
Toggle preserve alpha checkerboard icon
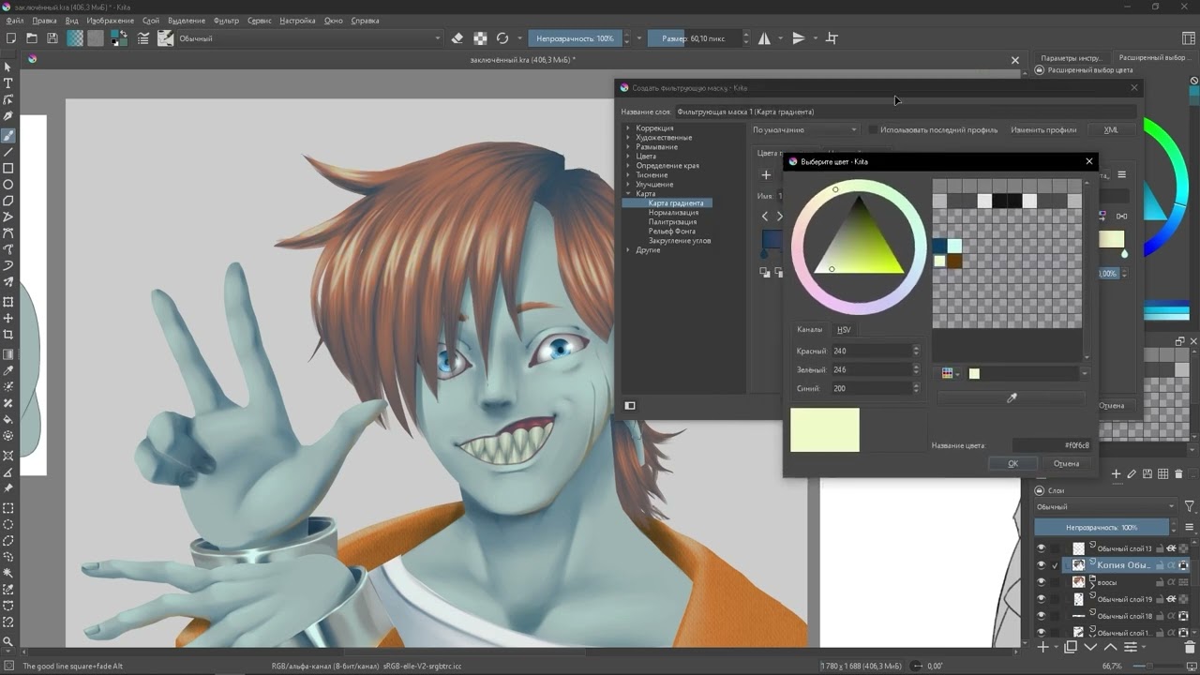(480, 38)
